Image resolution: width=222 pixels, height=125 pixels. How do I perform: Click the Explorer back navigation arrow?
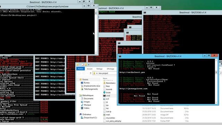click(x=79, y=73)
